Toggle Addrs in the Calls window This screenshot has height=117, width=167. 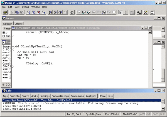[x=35, y=96]
